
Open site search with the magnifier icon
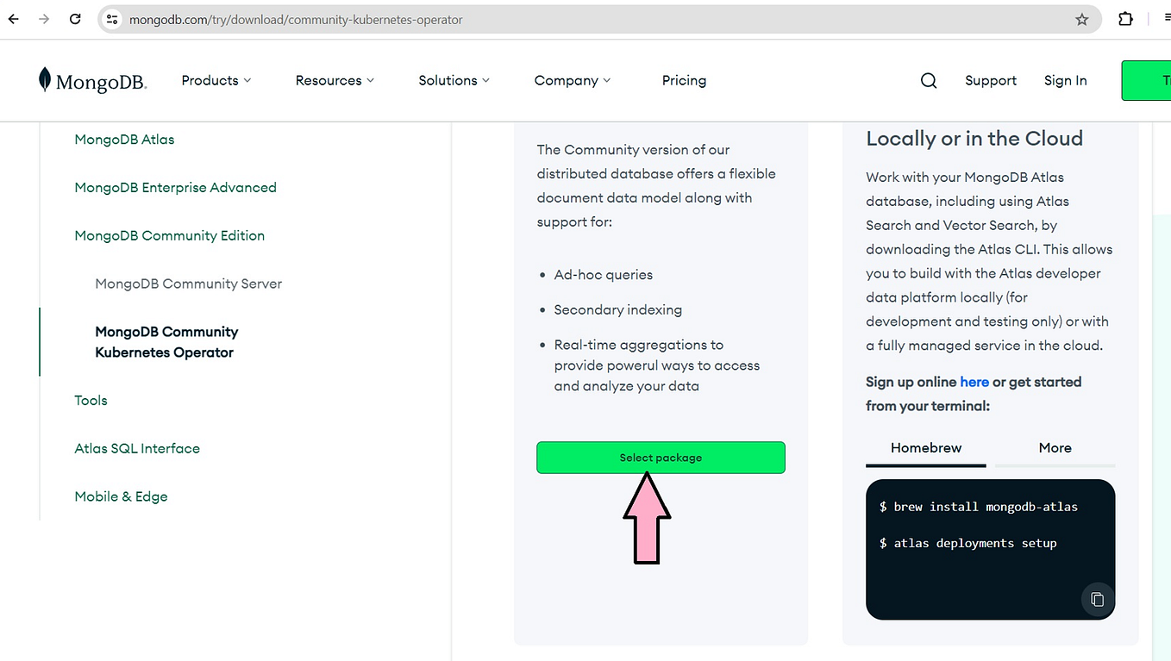[929, 80]
